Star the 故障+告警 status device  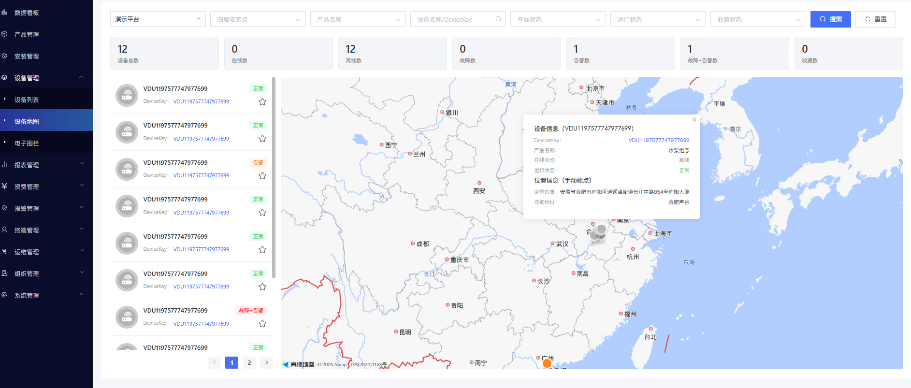coord(262,324)
